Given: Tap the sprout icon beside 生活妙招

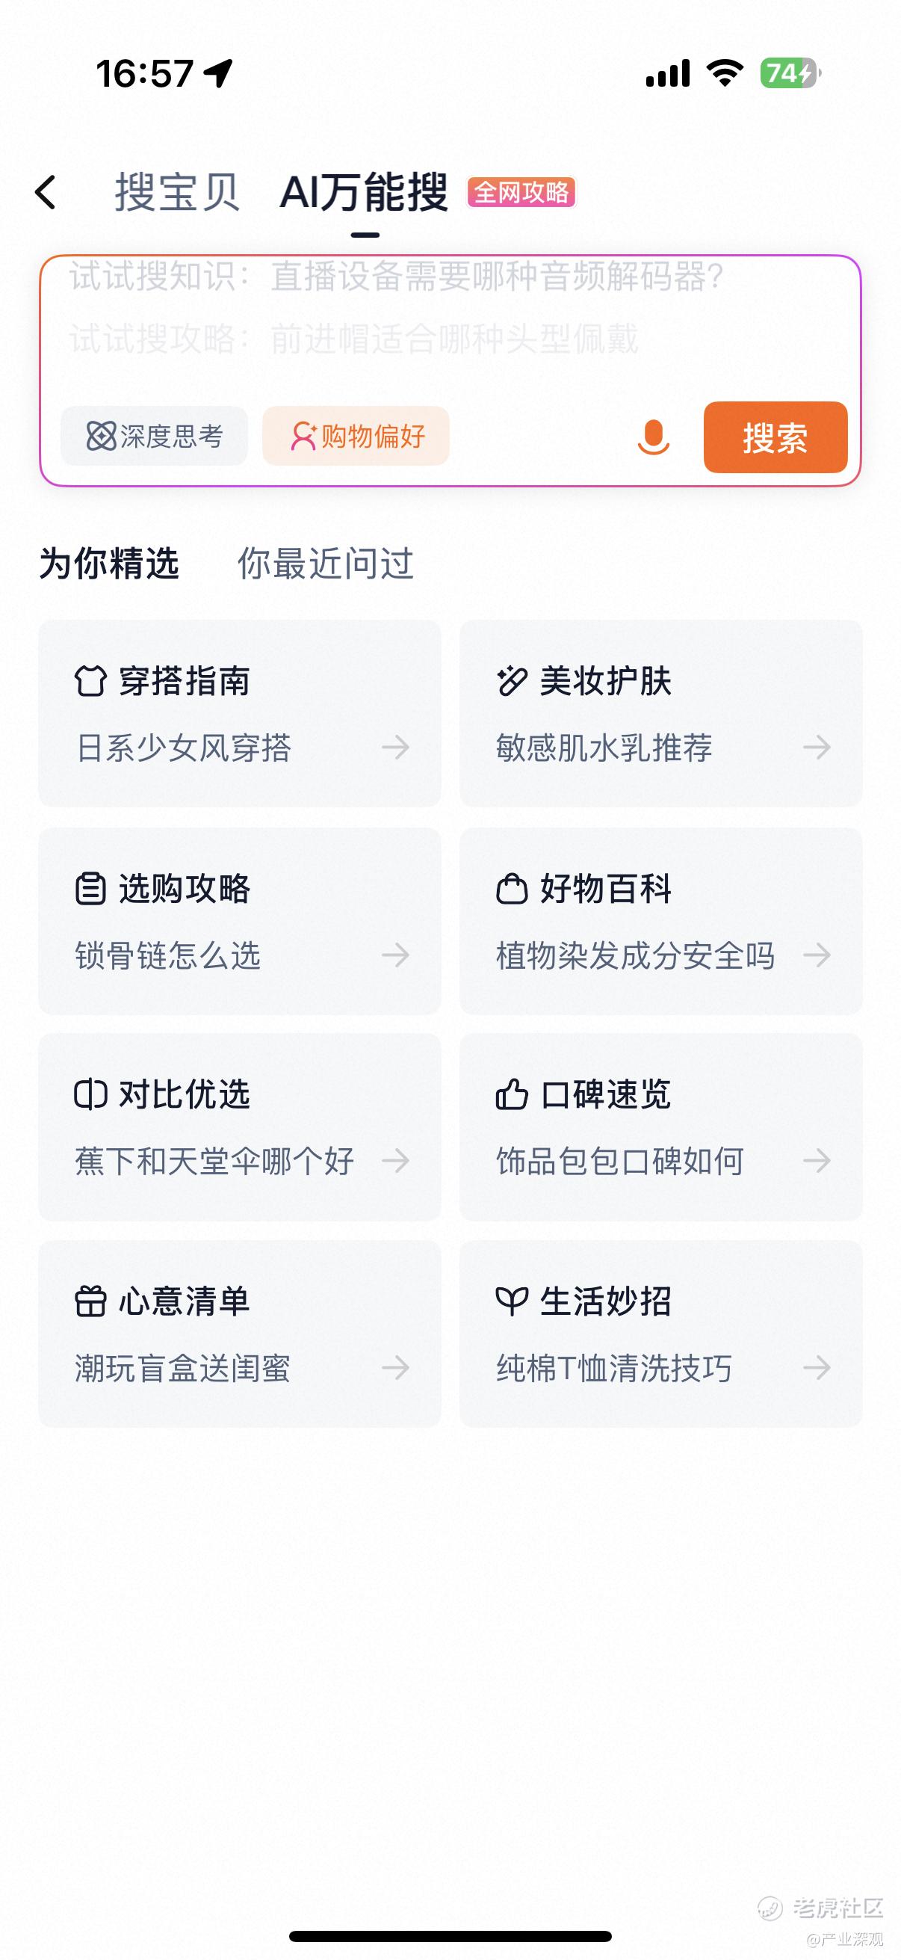Looking at the screenshot, I should pos(512,1301).
